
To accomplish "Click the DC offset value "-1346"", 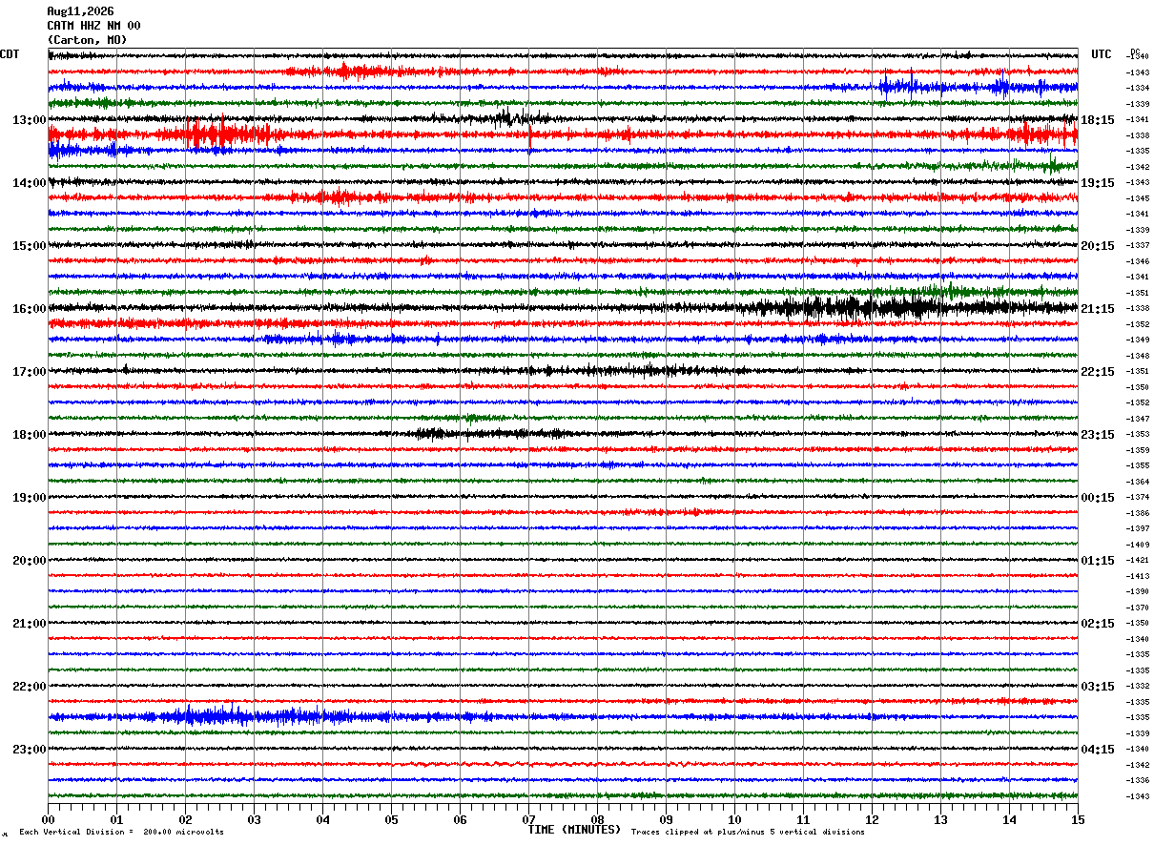I will coord(1138,261).
